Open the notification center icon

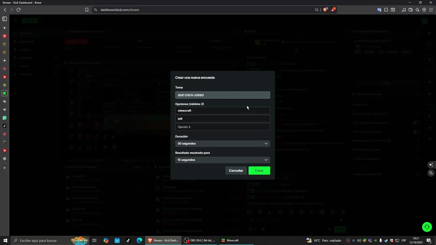[429, 241]
